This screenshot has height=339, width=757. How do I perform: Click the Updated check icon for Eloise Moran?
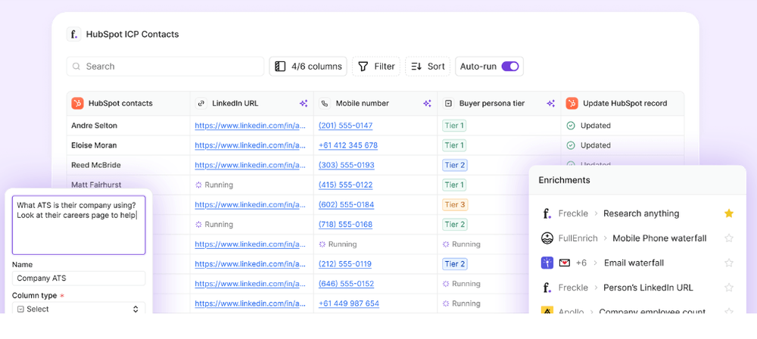(x=571, y=145)
